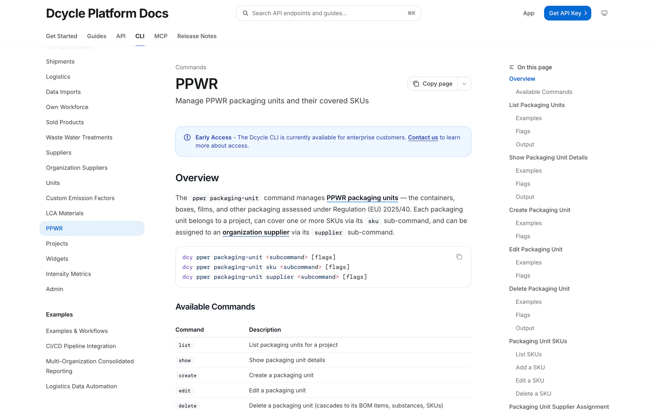Screen dimensions: 657x410
Task: Jump to Packaging Unit Supplier Assignment
Action: 559,407
